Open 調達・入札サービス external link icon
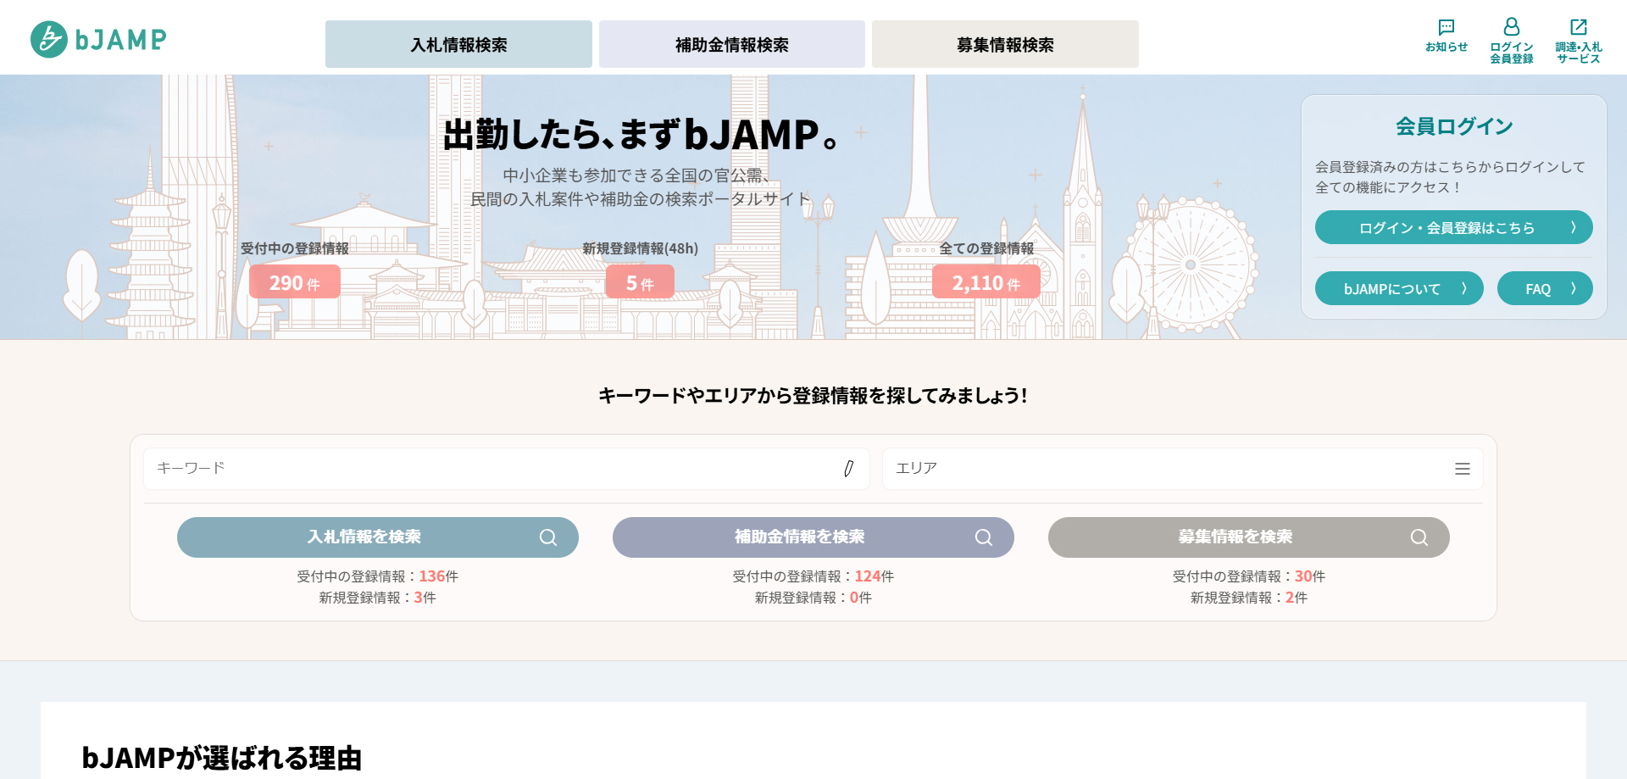Image resolution: width=1627 pixels, height=779 pixels. 1578,41
